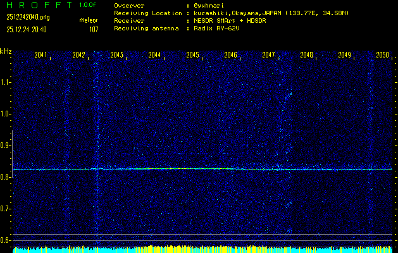Click the Receiving Location label
398x253 pixels.
pos(148,13)
